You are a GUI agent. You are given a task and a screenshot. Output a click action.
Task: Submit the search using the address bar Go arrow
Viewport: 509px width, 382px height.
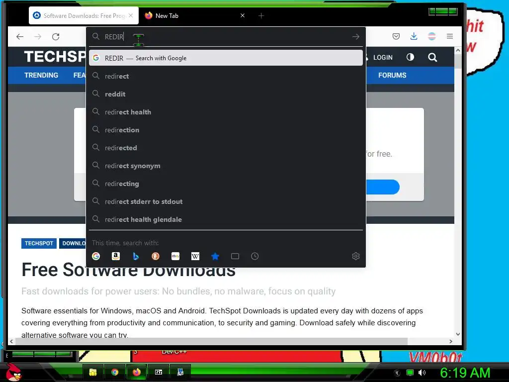click(x=356, y=37)
